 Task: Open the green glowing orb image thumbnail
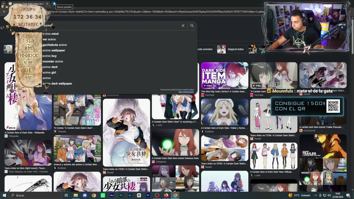(175, 142)
